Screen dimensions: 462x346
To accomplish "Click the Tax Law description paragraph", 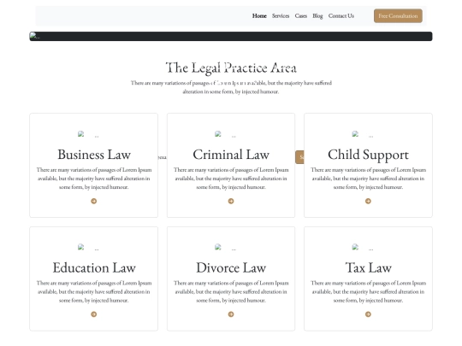I will (x=368, y=291).
